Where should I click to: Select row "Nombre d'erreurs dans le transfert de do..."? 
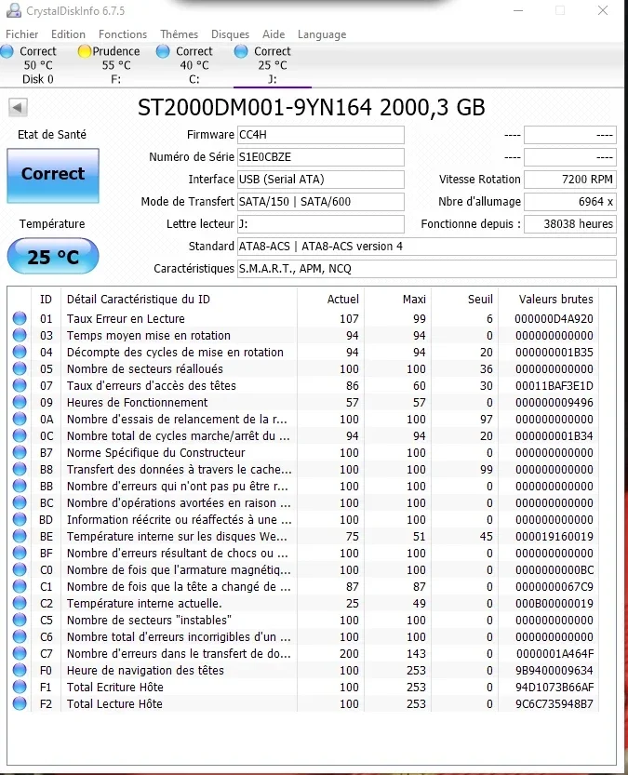pyautogui.click(x=303, y=653)
